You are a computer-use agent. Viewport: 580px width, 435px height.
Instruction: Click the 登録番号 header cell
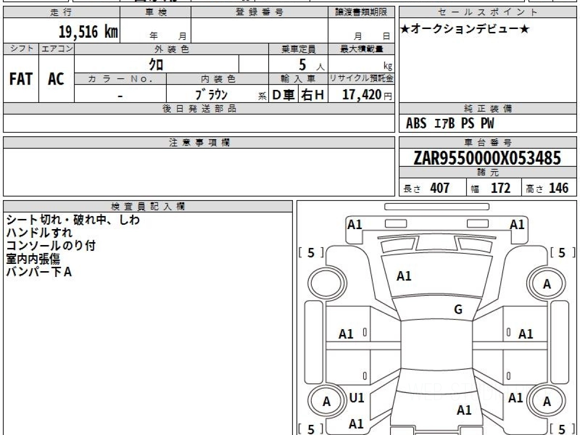pos(260,13)
